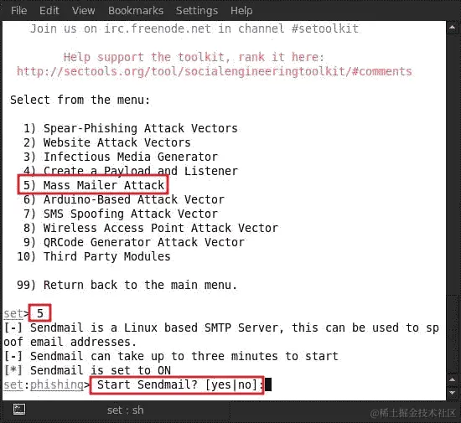
Task: Click the 'QRCode Generator Attack Vector' line
Action: coord(134,242)
